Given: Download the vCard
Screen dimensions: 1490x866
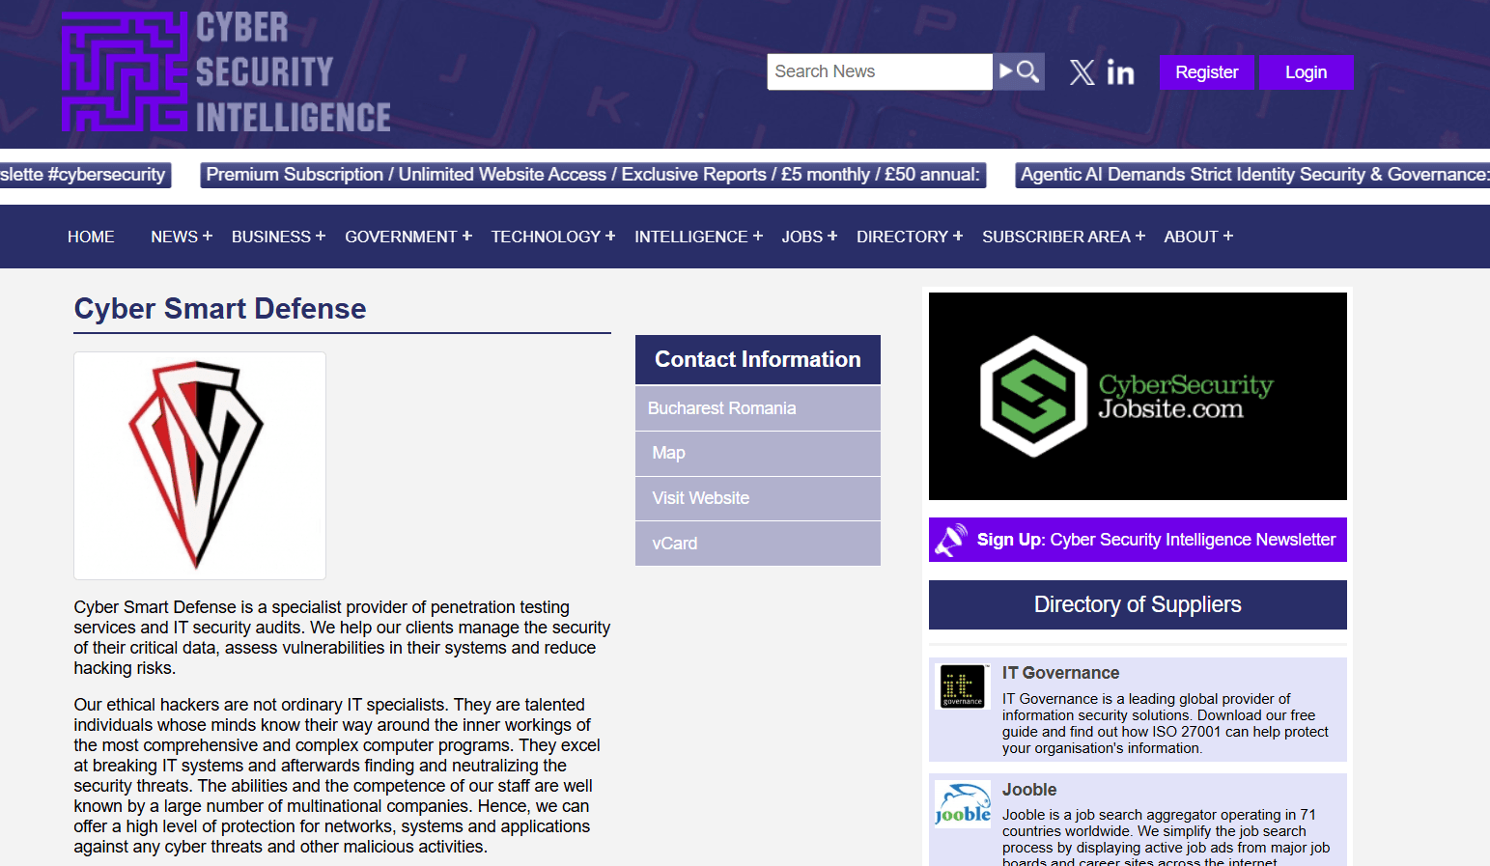Looking at the screenshot, I should (x=758, y=544).
